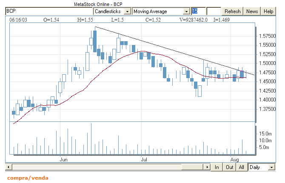Click the 5.0m volume axis label
This screenshot has width=285, height=183.
264,147
